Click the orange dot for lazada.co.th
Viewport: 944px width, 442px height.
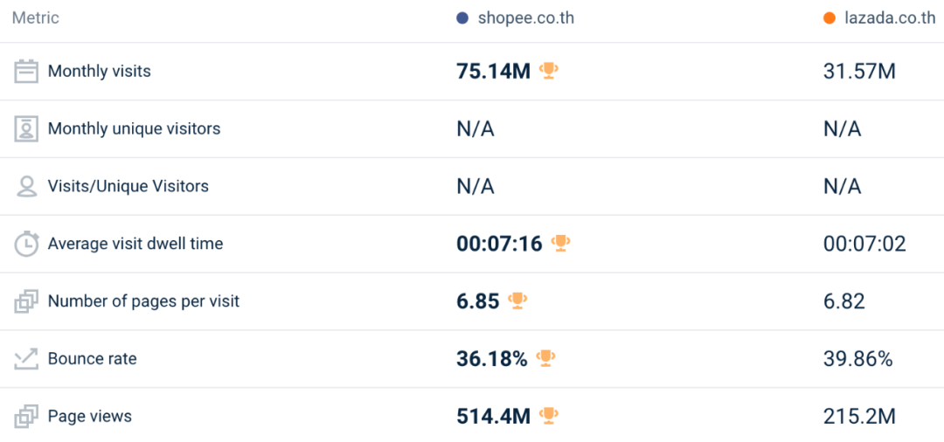pos(829,18)
